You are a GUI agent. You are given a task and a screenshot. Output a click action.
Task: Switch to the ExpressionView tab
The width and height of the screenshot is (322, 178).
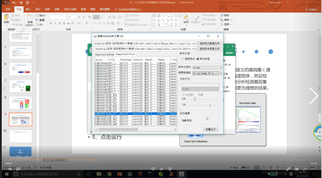coord(104,55)
